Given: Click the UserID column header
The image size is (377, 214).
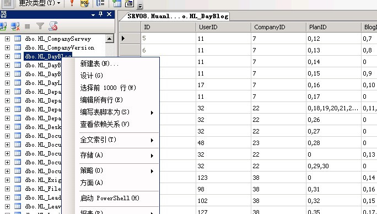Looking at the screenshot, I should click(223, 27).
